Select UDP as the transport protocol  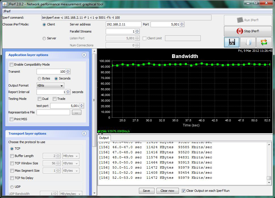tap(11, 187)
